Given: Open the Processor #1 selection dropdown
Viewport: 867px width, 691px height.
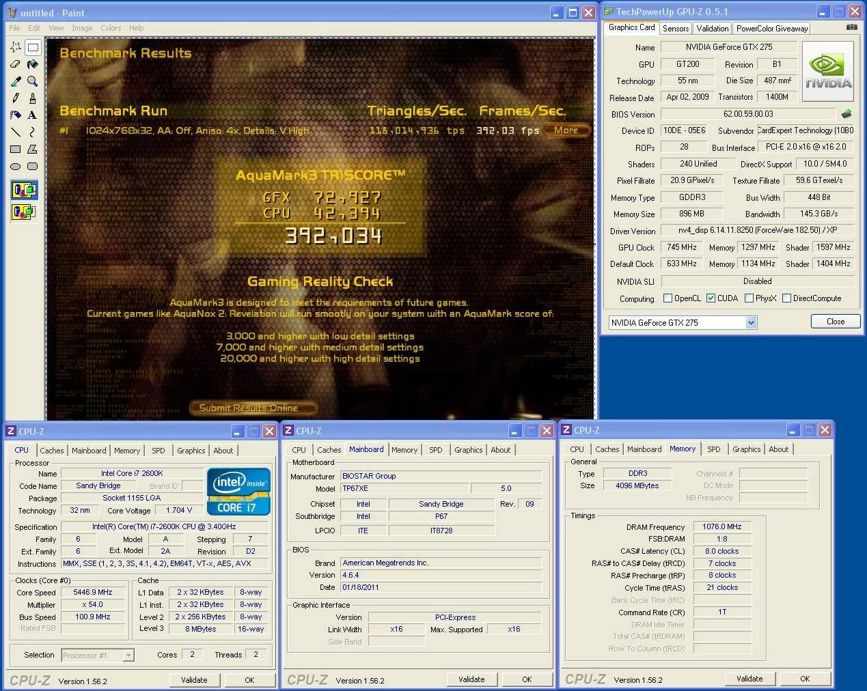Looking at the screenshot, I should coord(128,655).
